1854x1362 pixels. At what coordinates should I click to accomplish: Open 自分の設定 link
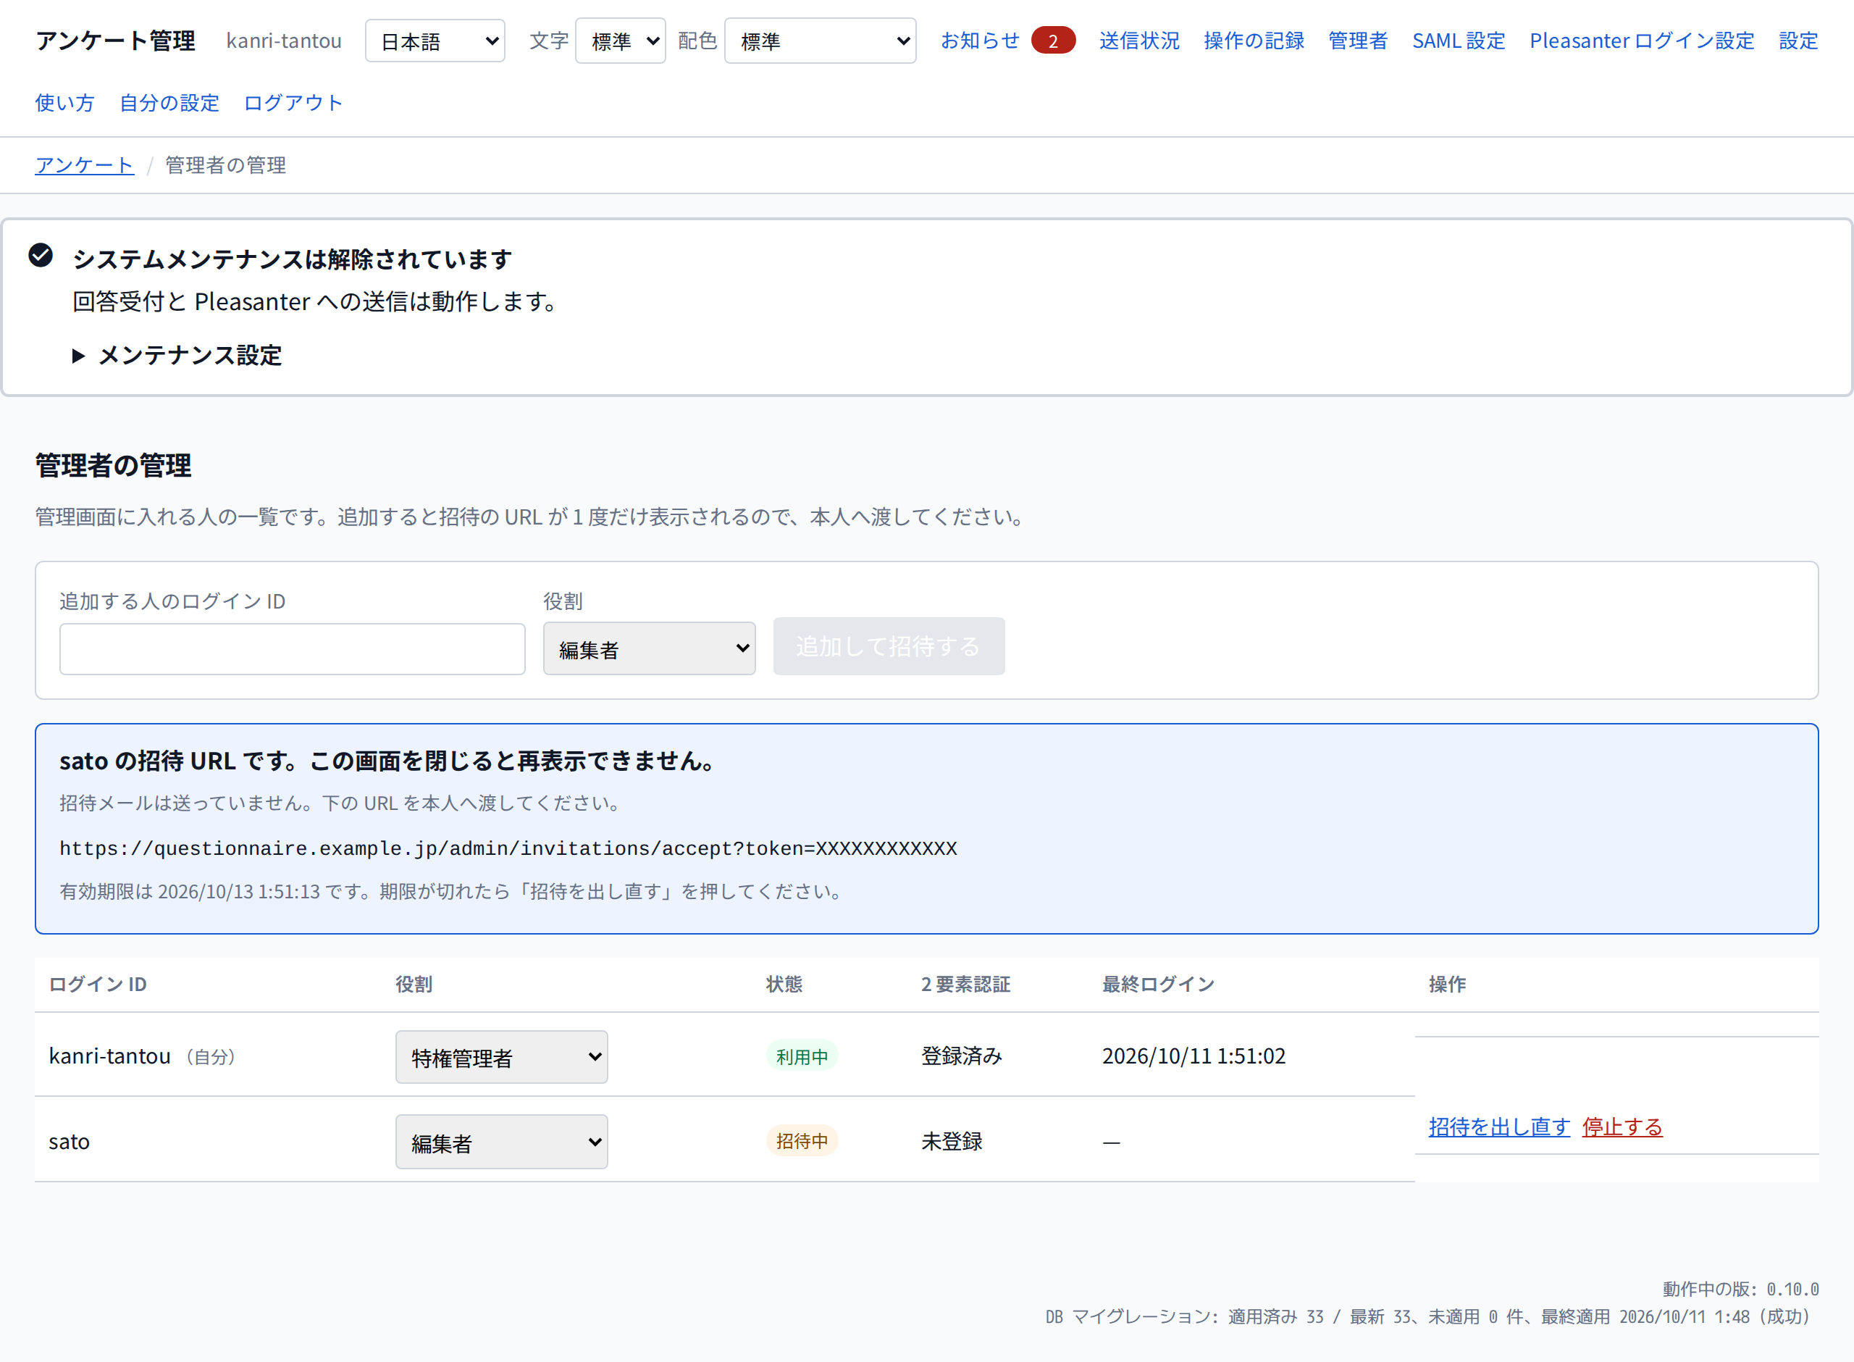point(169,102)
